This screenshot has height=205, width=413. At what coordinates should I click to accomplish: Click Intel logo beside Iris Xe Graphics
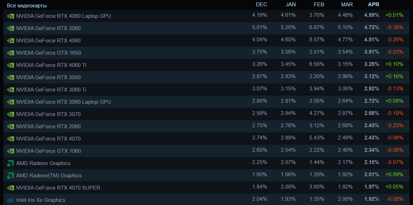pyautogui.click(x=11, y=200)
